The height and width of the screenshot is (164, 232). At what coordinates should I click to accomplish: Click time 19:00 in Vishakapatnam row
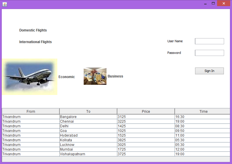202,154
